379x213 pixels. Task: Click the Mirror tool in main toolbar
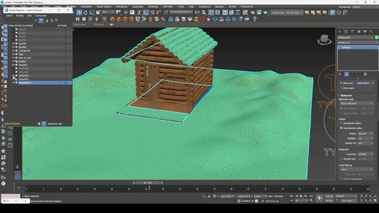tap(197, 12)
